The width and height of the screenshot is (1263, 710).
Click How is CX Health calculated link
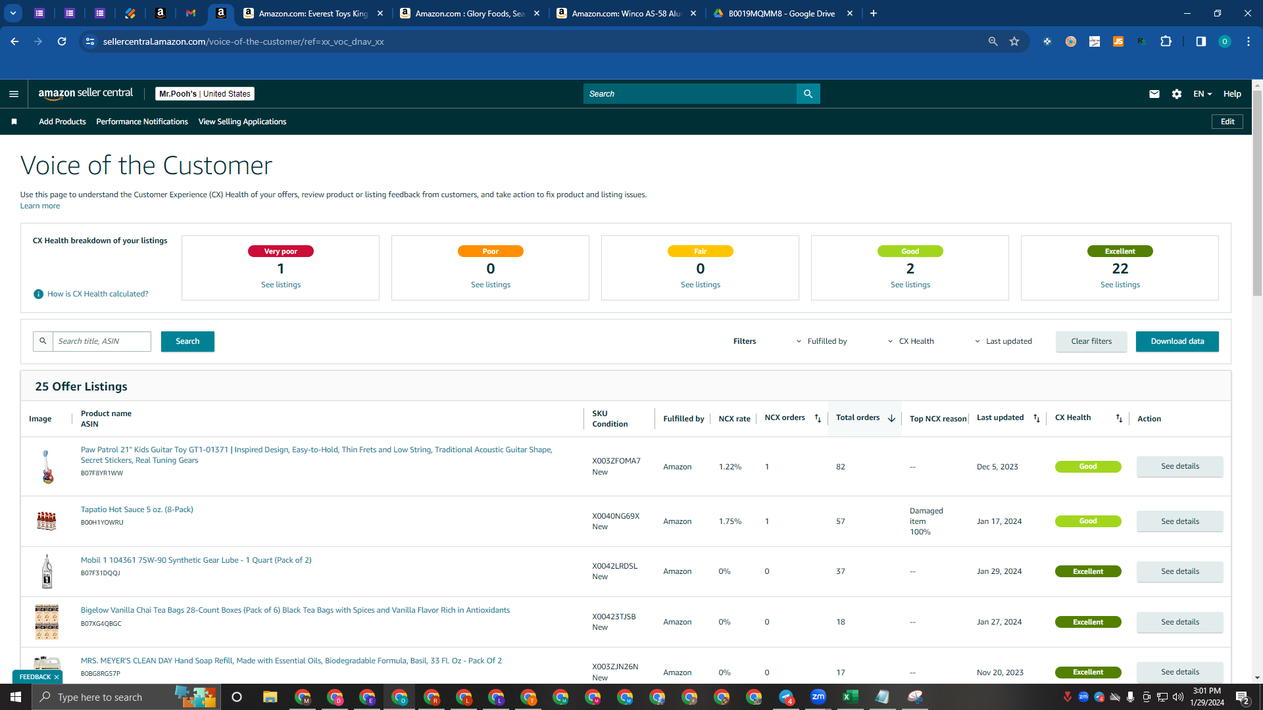click(98, 294)
